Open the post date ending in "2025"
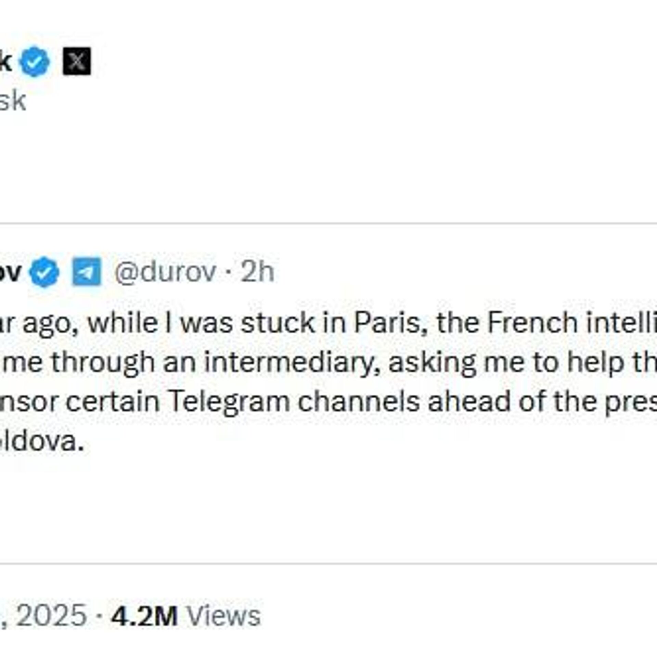Screen dimensions: 657x655 [x=51, y=616]
